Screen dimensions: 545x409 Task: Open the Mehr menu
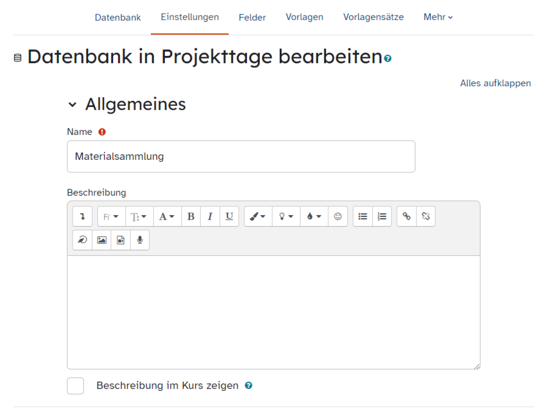(x=437, y=17)
